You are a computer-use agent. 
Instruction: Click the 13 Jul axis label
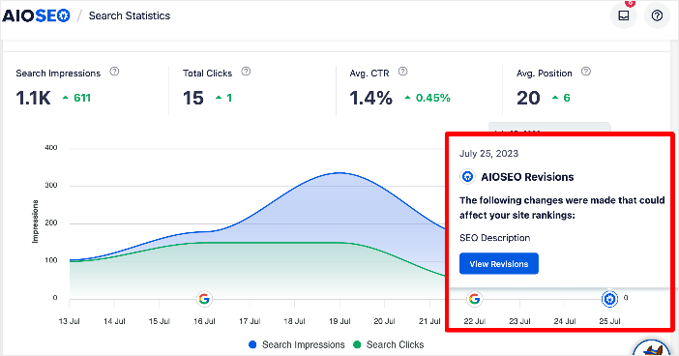(70, 321)
